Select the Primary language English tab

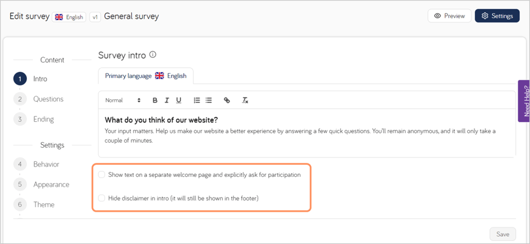[x=146, y=76]
